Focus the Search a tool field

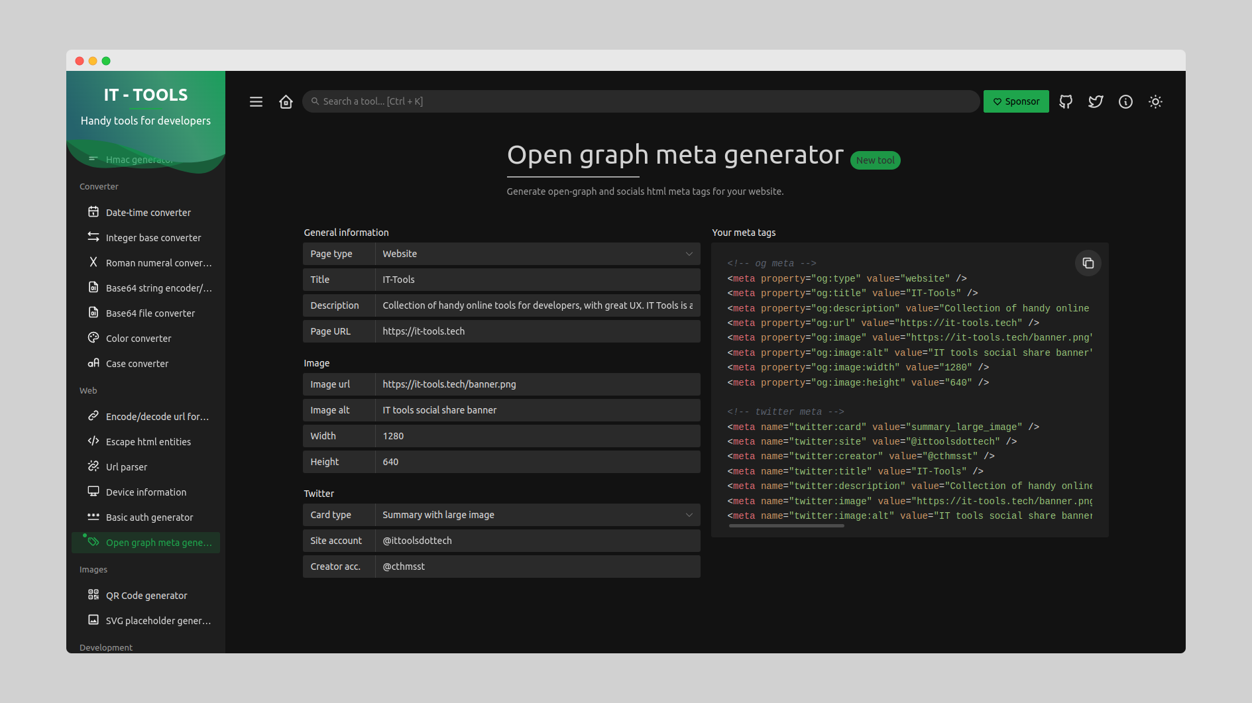click(640, 101)
